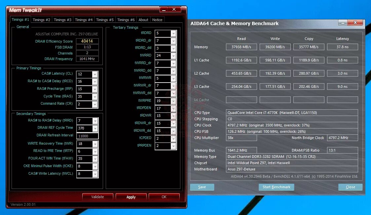The height and width of the screenshot is (215, 371).
Task: Expand the tWRRD dropdown
Action: click(x=173, y=56)
